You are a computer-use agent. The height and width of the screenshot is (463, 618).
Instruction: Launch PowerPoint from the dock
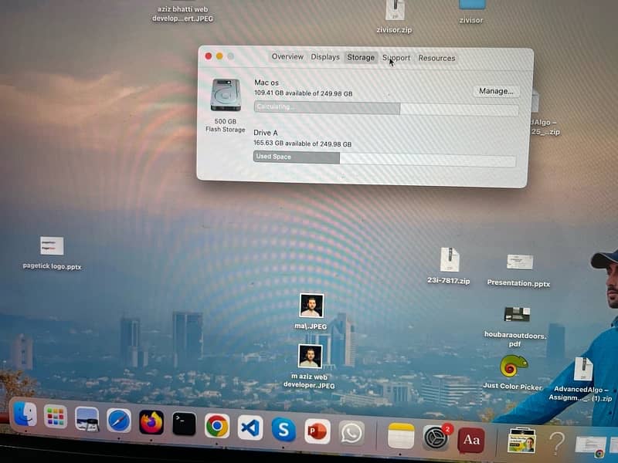(317, 431)
